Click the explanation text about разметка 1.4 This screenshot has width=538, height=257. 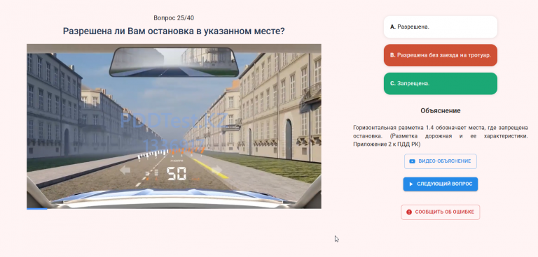pyautogui.click(x=440, y=136)
